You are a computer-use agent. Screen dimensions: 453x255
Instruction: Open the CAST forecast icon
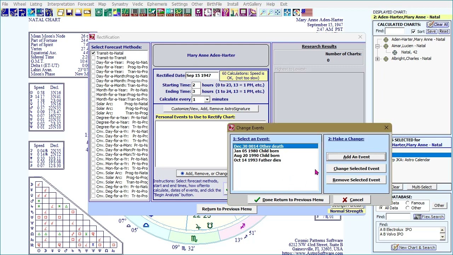click(152, 13)
